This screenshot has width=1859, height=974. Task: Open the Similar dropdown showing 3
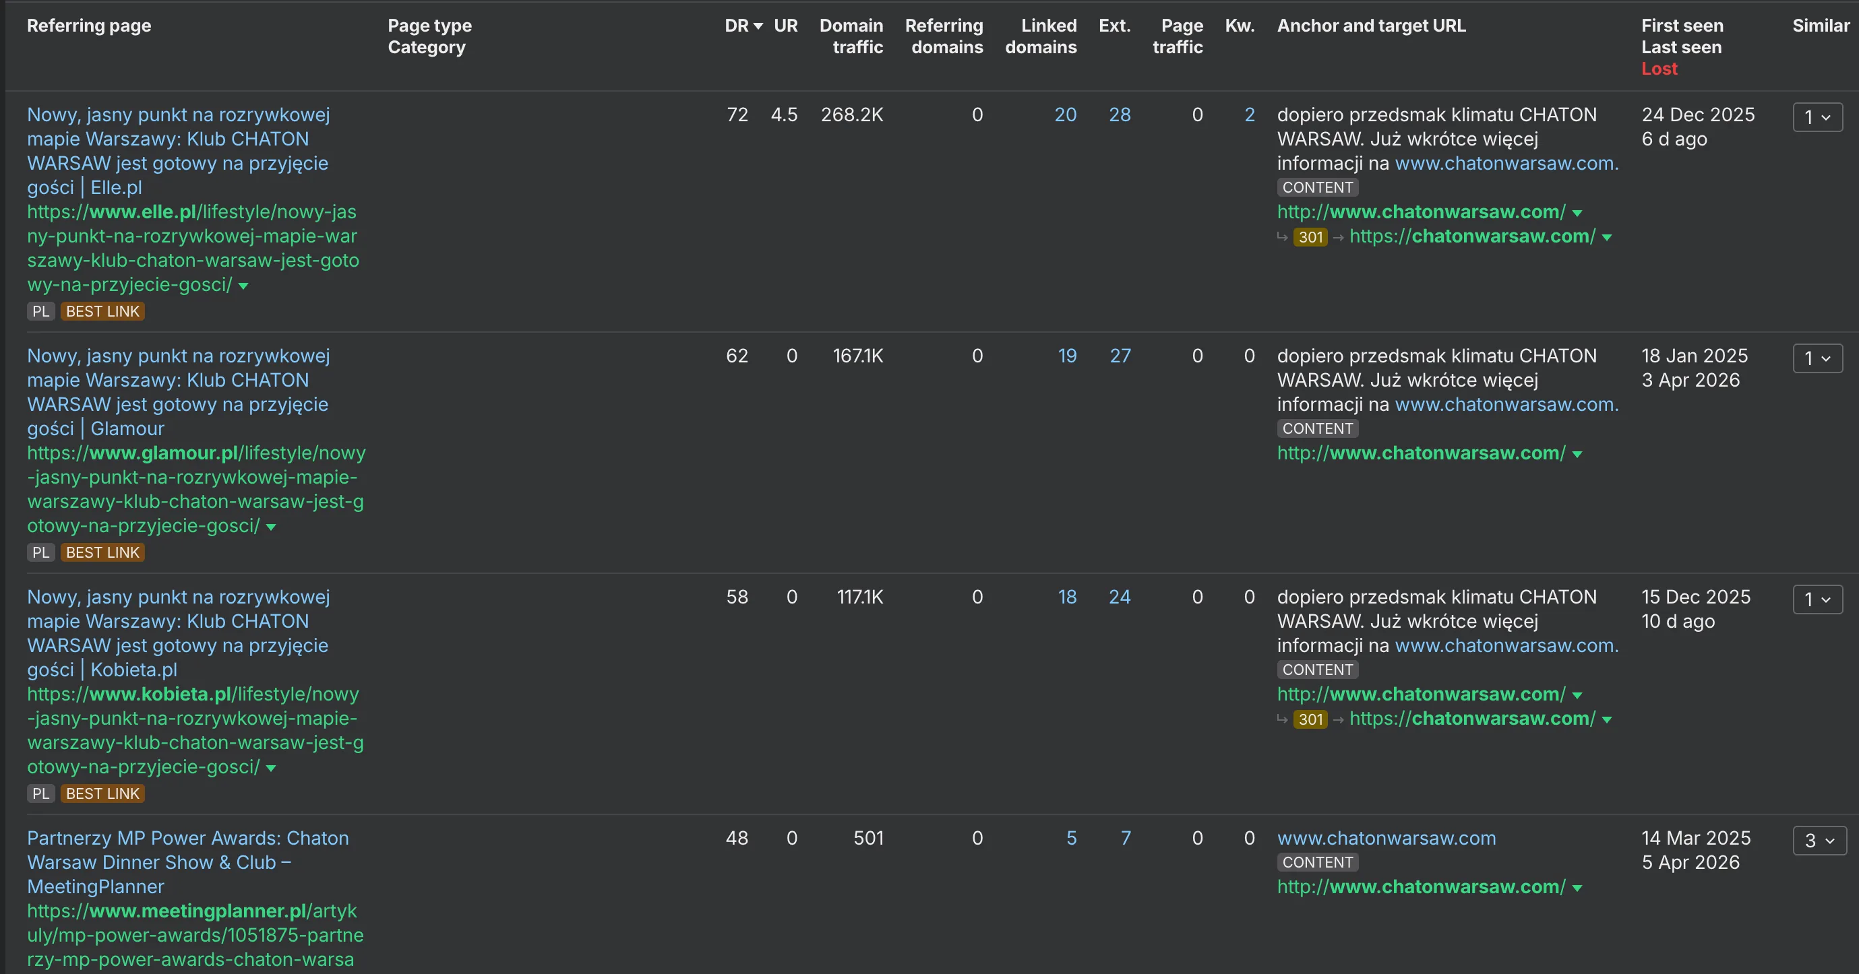(1819, 841)
